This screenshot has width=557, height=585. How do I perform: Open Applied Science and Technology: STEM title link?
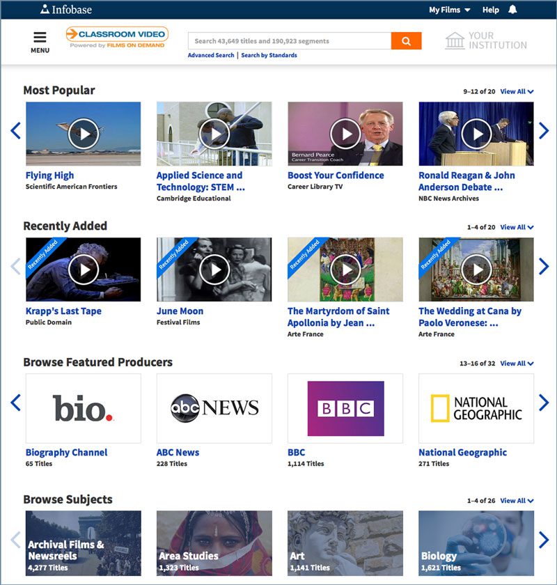201,181
